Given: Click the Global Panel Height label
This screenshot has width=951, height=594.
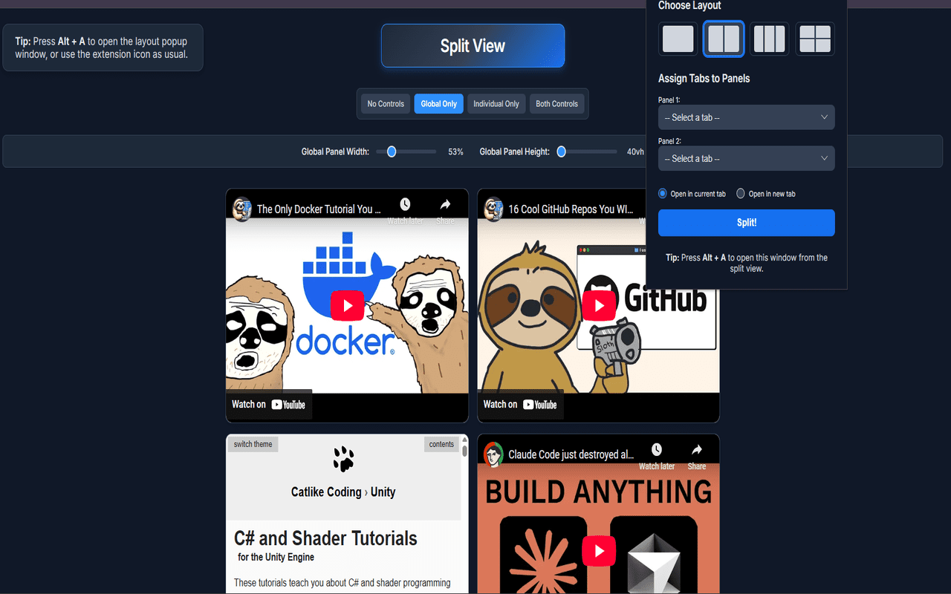Looking at the screenshot, I should [515, 151].
